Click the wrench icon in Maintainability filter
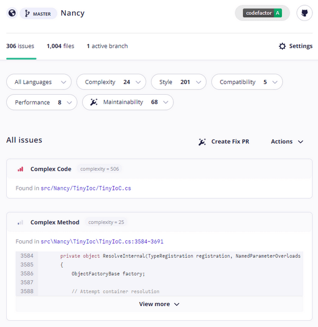 pyautogui.click(x=94, y=102)
